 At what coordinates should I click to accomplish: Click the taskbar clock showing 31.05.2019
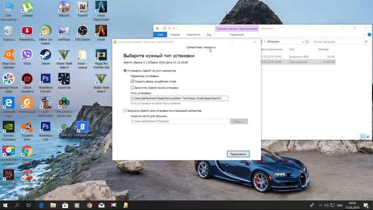coord(353,205)
